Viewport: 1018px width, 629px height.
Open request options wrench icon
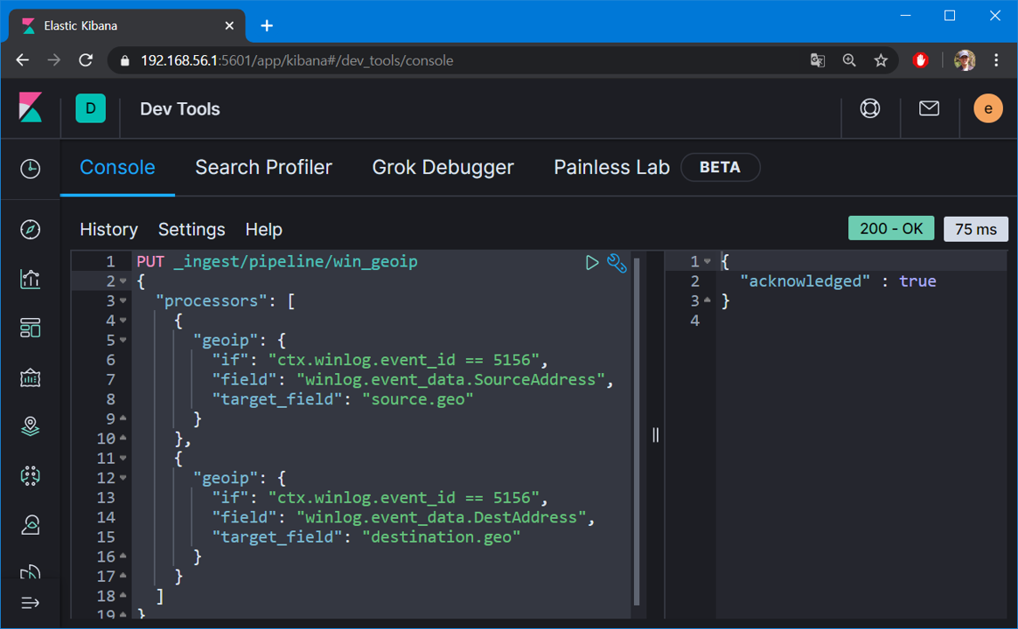click(x=616, y=263)
